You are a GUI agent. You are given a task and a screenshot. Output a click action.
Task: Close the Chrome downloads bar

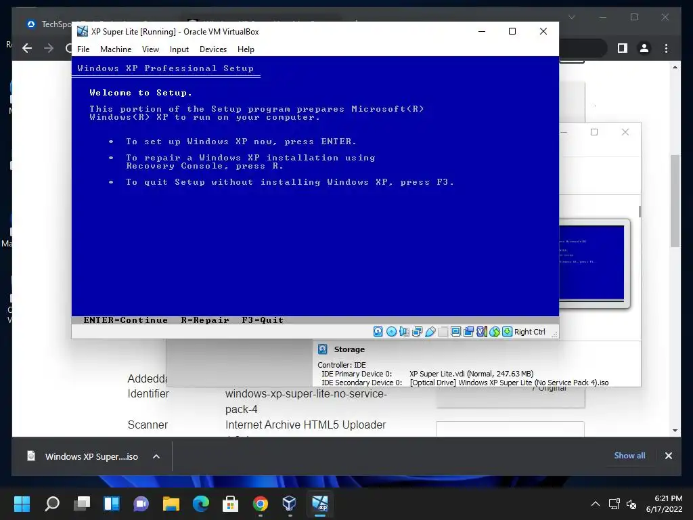coord(668,456)
